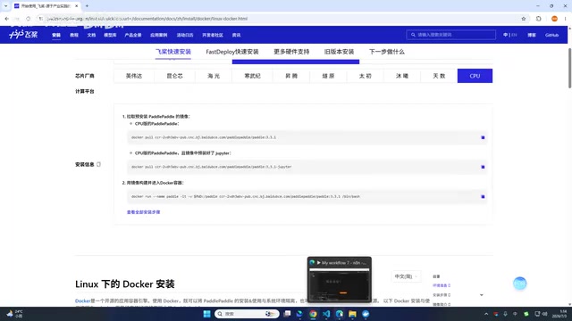Image resolution: width=572 pixels, height=321 pixels.
Task: Open the Docker hyperlink in the paragraph
Action: point(82,301)
